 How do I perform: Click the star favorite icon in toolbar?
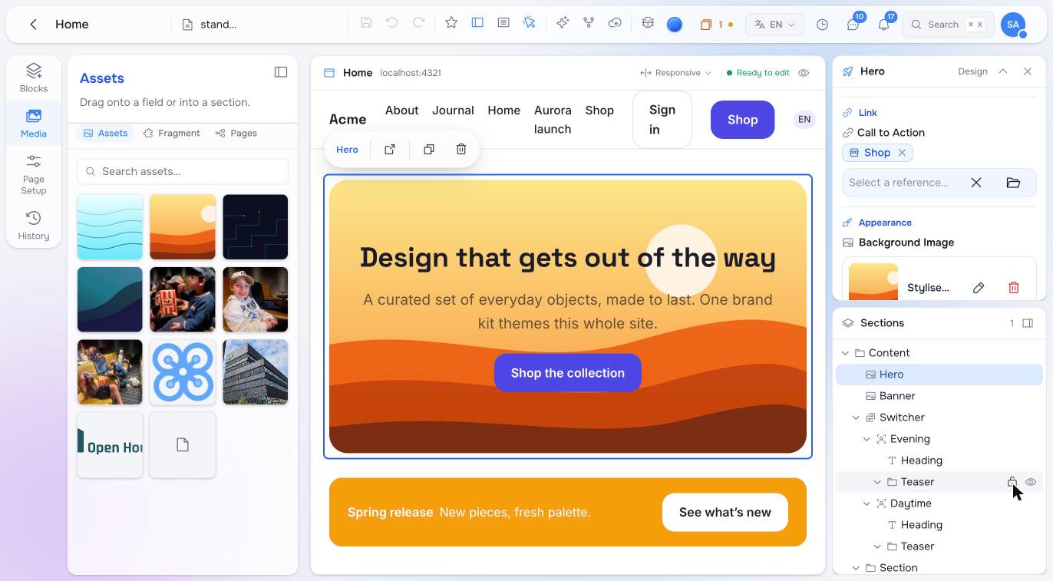tap(451, 23)
